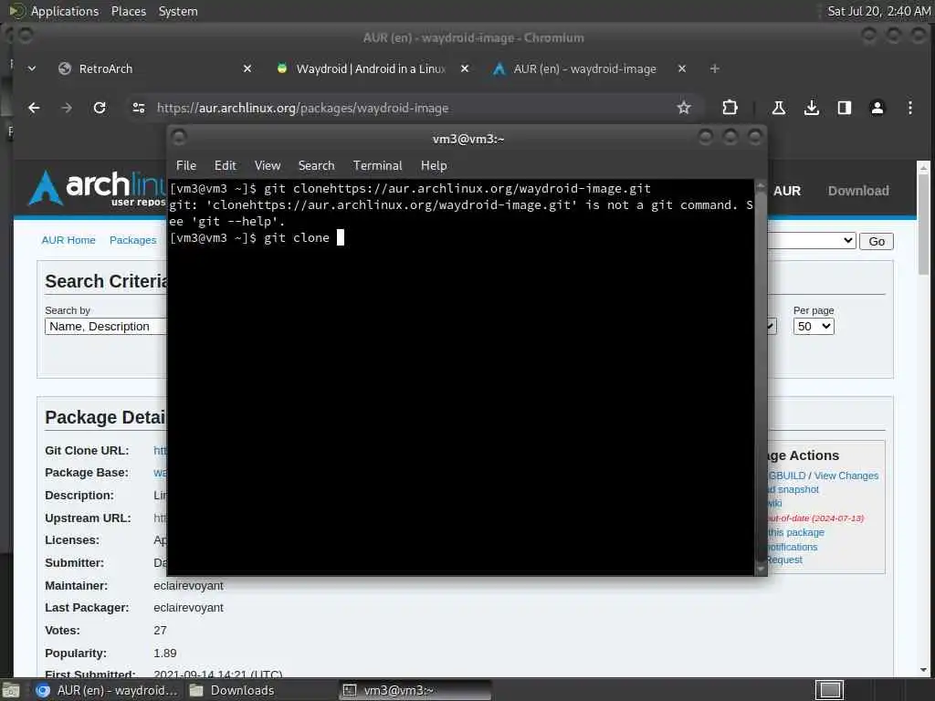Open the Search by Name, Description dropdown

(x=106, y=327)
